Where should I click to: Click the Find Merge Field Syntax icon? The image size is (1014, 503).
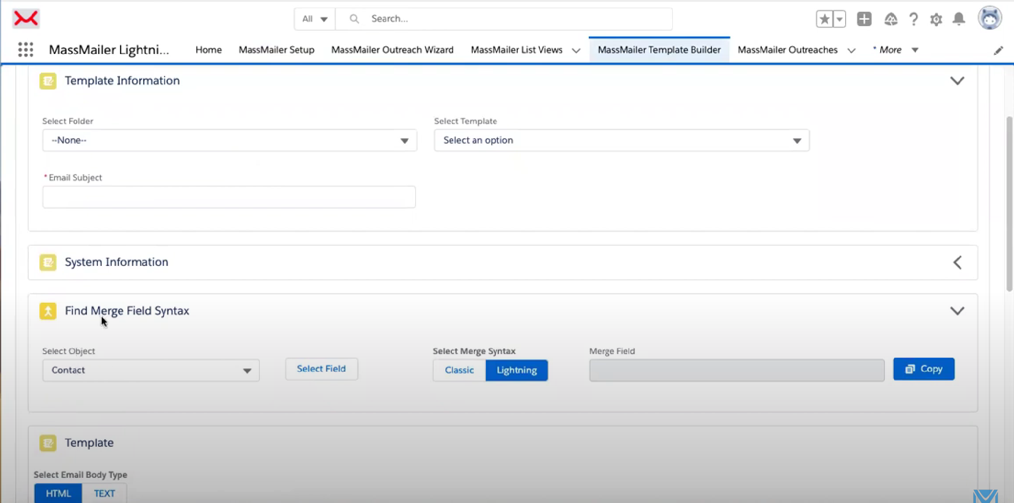[48, 311]
